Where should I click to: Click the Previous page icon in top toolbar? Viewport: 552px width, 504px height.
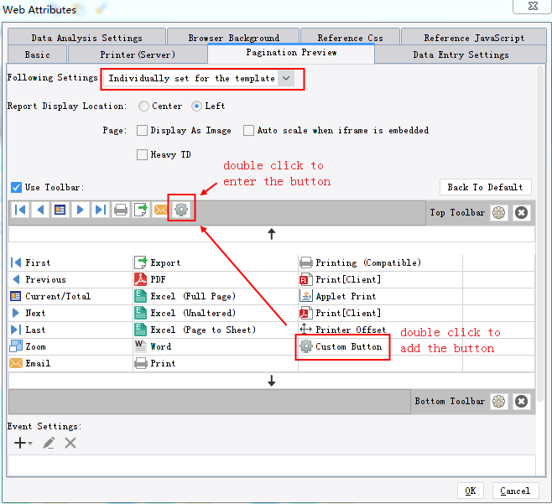(x=40, y=210)
